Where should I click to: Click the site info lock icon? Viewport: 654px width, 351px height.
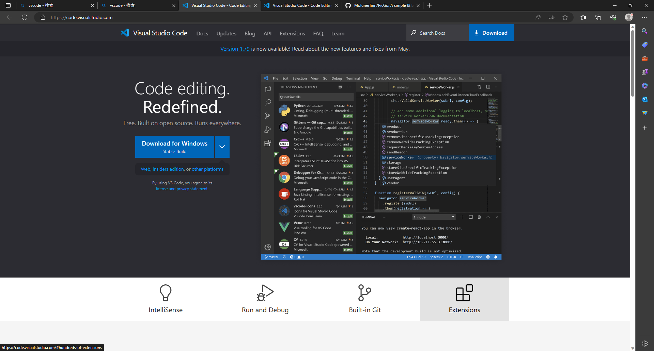tap(43, 17)
